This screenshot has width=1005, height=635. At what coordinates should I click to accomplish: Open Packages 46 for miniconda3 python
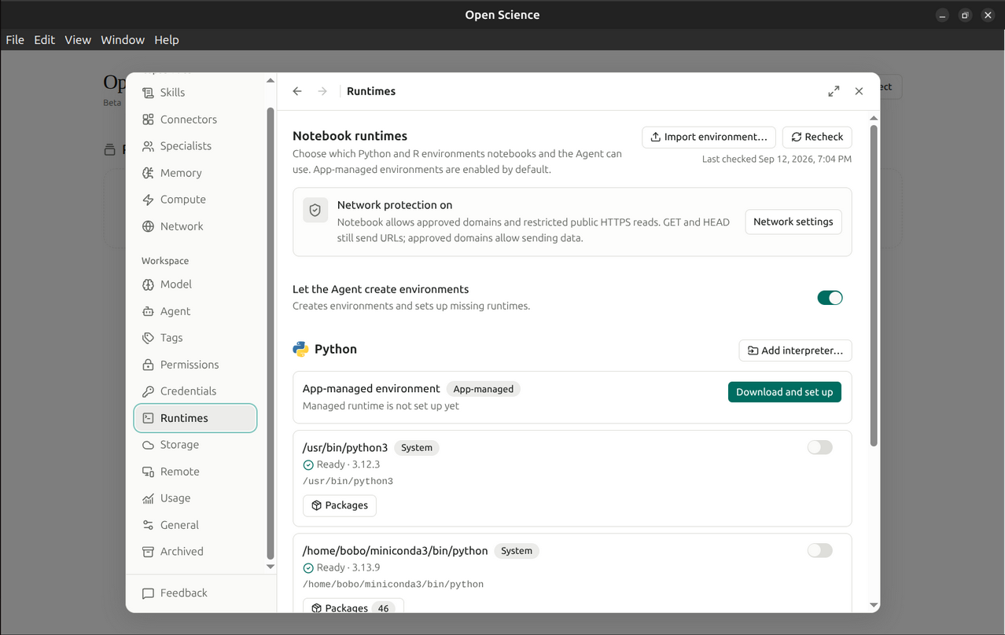[353, 607]
